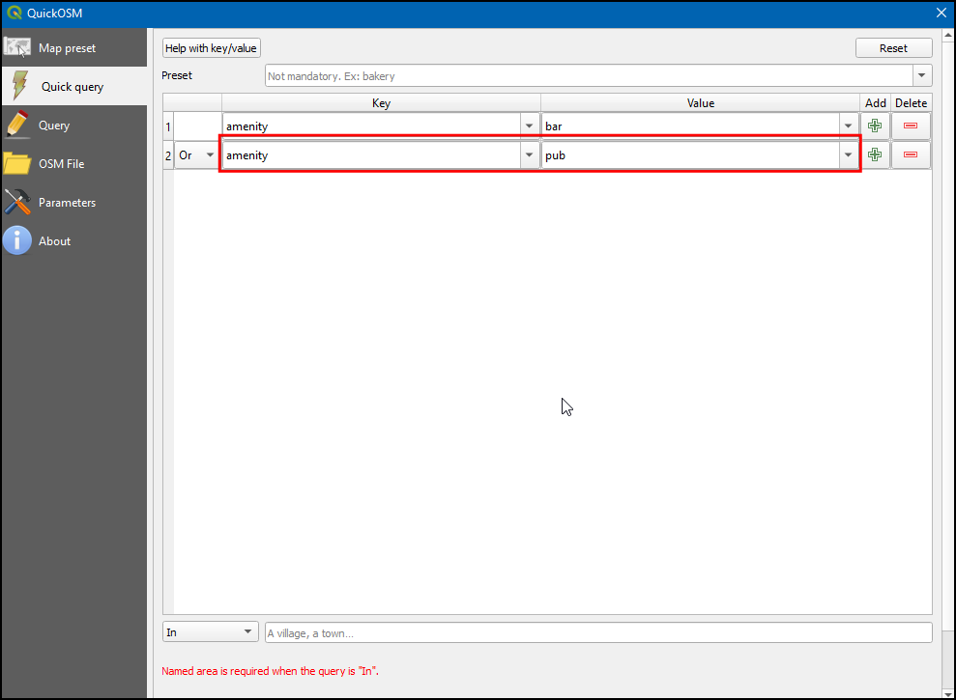Expand key dropdown in first row
956x700 pixels.
coord(529,126)
